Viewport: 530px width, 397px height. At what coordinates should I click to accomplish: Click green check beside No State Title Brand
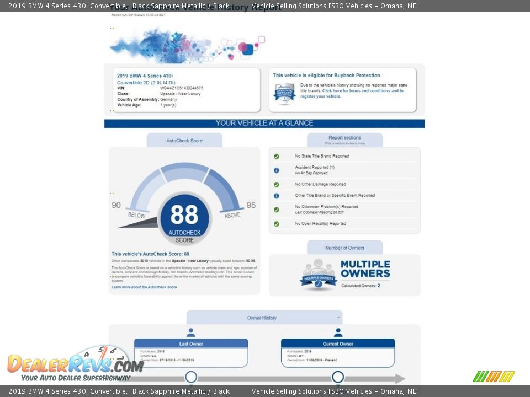coord(277,157)
